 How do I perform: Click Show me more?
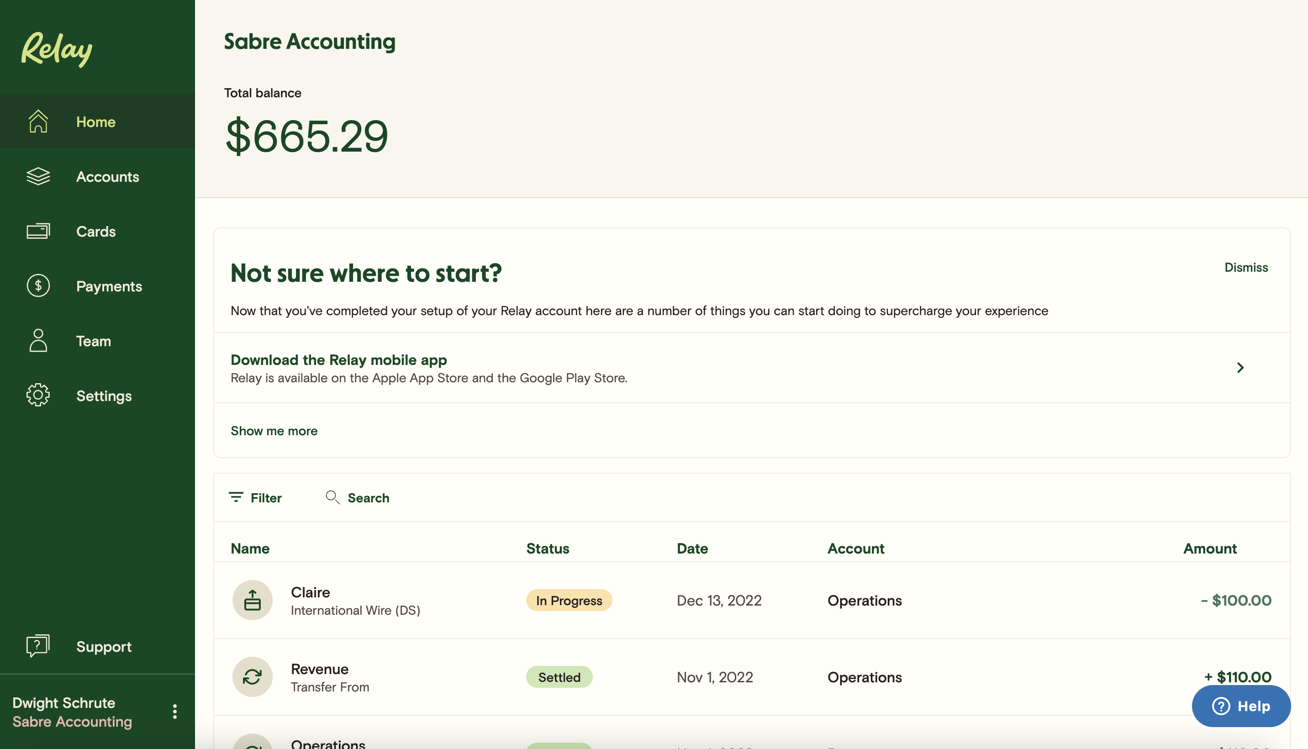point(274,431)
